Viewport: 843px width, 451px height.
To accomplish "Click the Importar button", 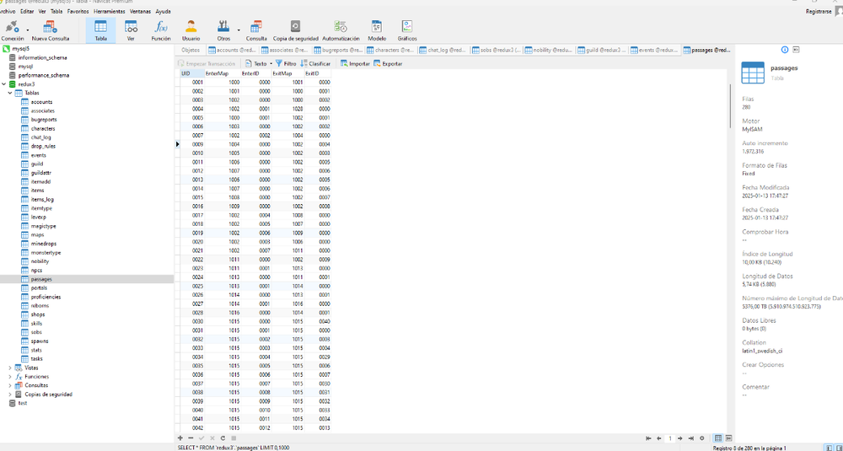I will pos(355,63).
